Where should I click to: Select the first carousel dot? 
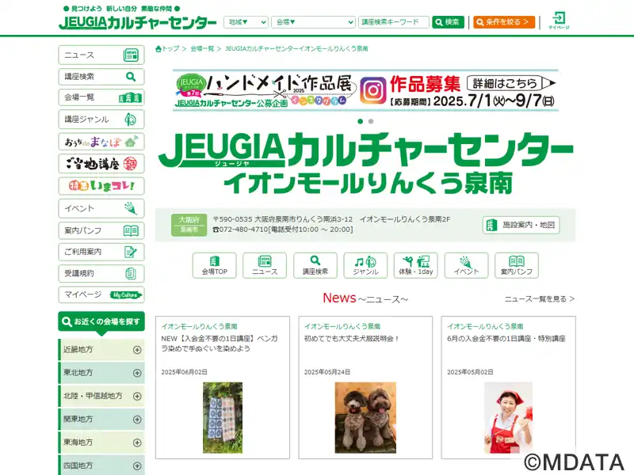click(x=361, y=121)
